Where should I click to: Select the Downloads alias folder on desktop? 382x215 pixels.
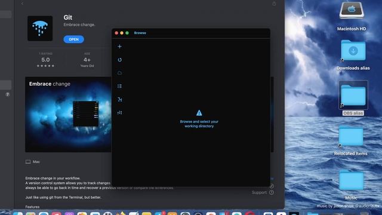click(353, 55)
